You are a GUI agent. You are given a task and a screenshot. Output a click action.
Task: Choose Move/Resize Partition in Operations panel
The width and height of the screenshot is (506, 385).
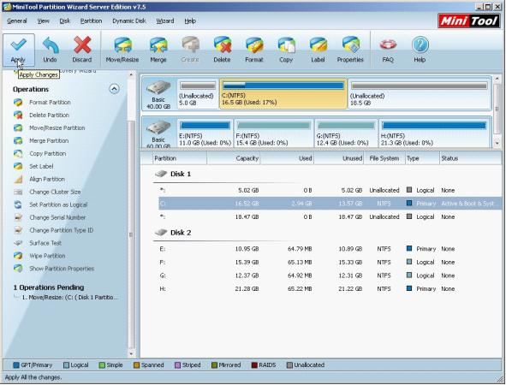57,128
